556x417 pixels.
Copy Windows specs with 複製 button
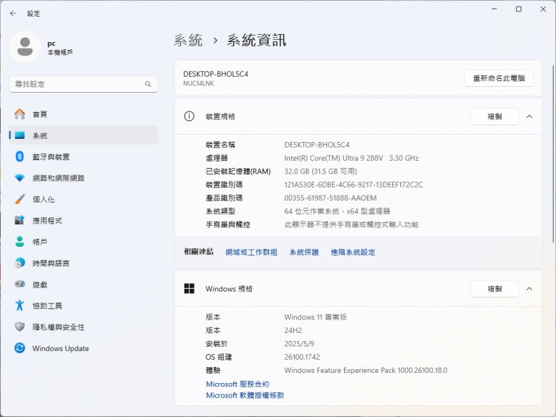pyautogui.click(x=494, y=289)
